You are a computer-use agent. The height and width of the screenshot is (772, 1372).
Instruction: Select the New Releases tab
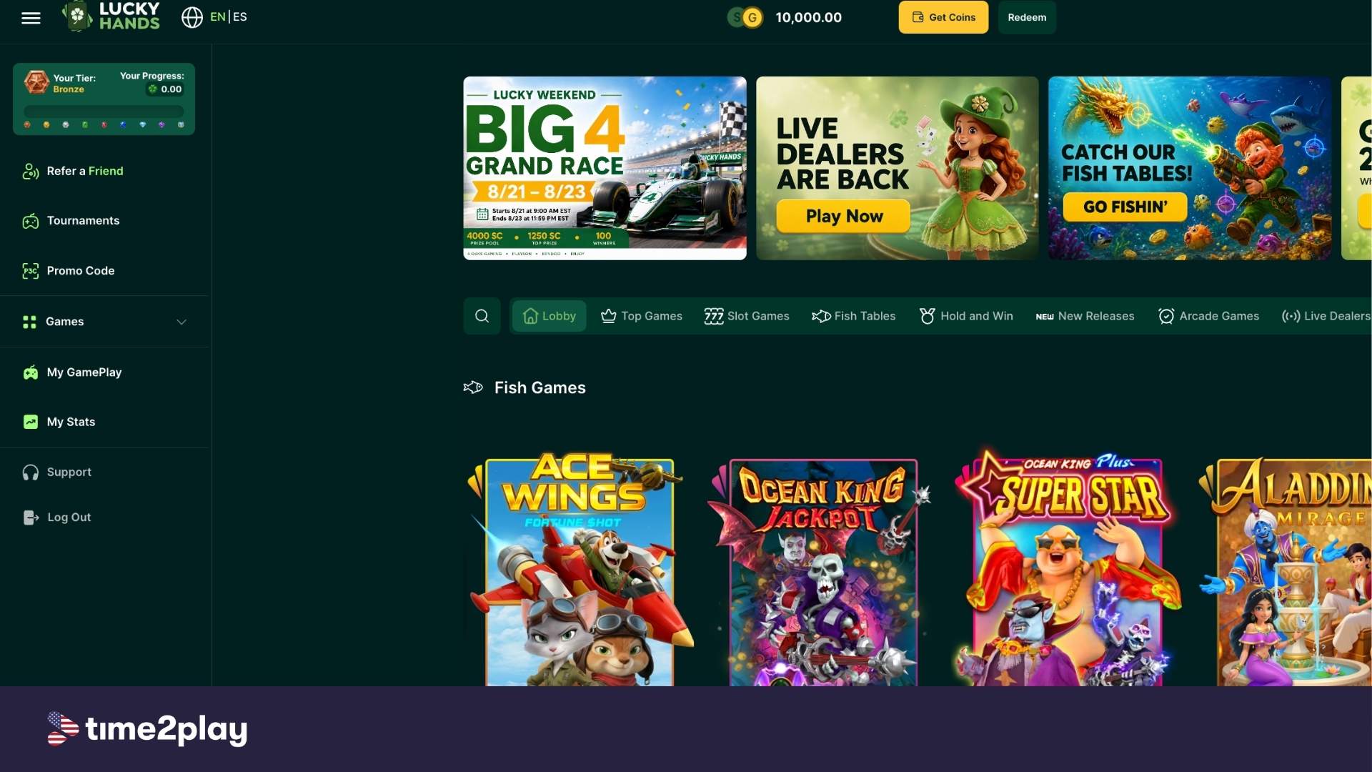pyautogui.click(x=1085, y=316)
